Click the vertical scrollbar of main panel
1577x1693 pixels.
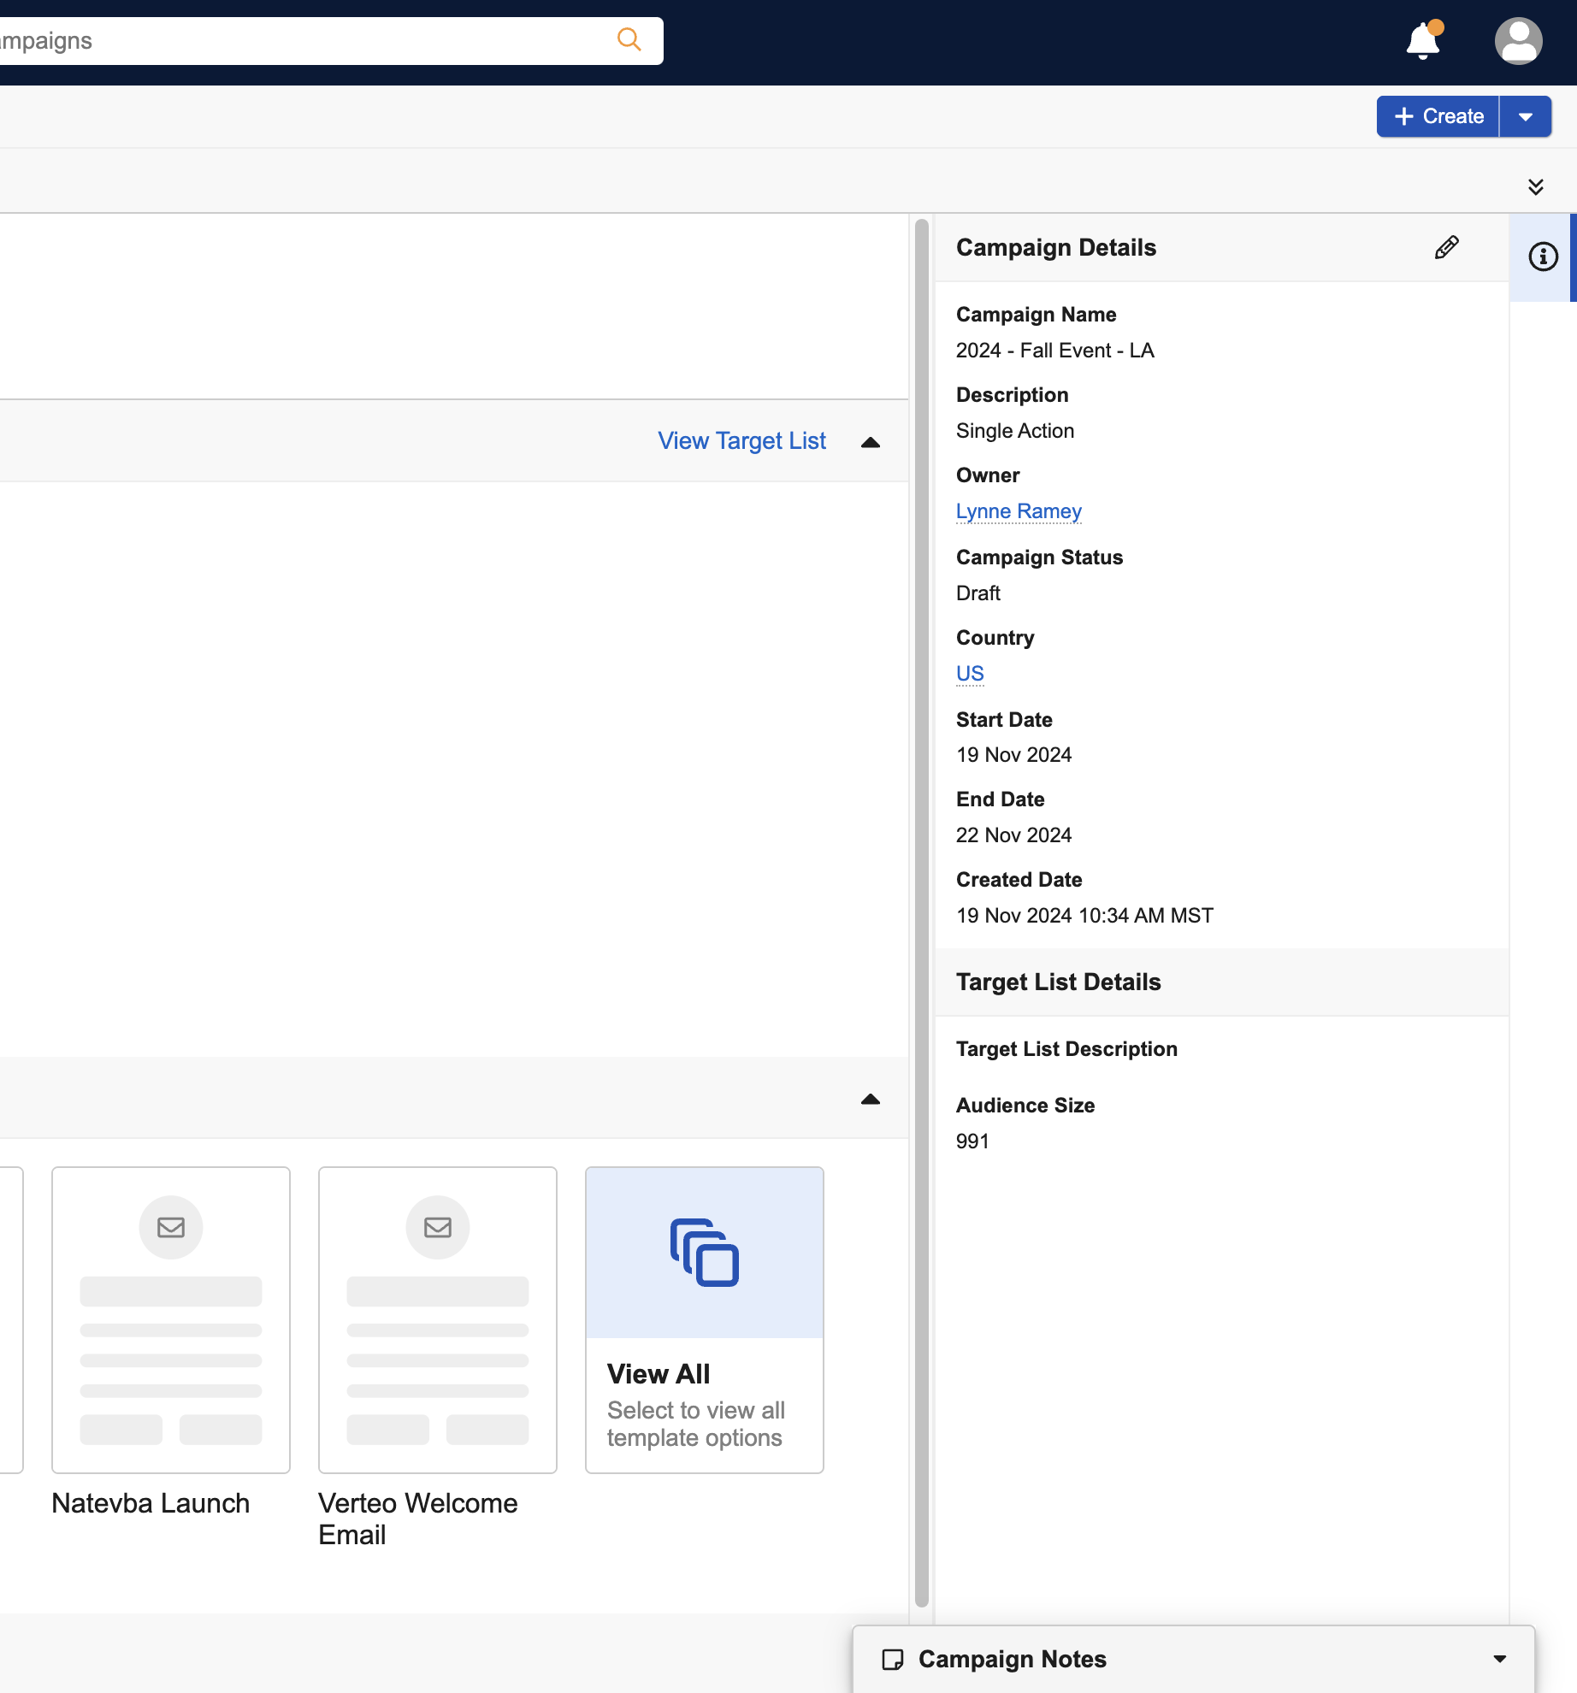tap(921, 855)
